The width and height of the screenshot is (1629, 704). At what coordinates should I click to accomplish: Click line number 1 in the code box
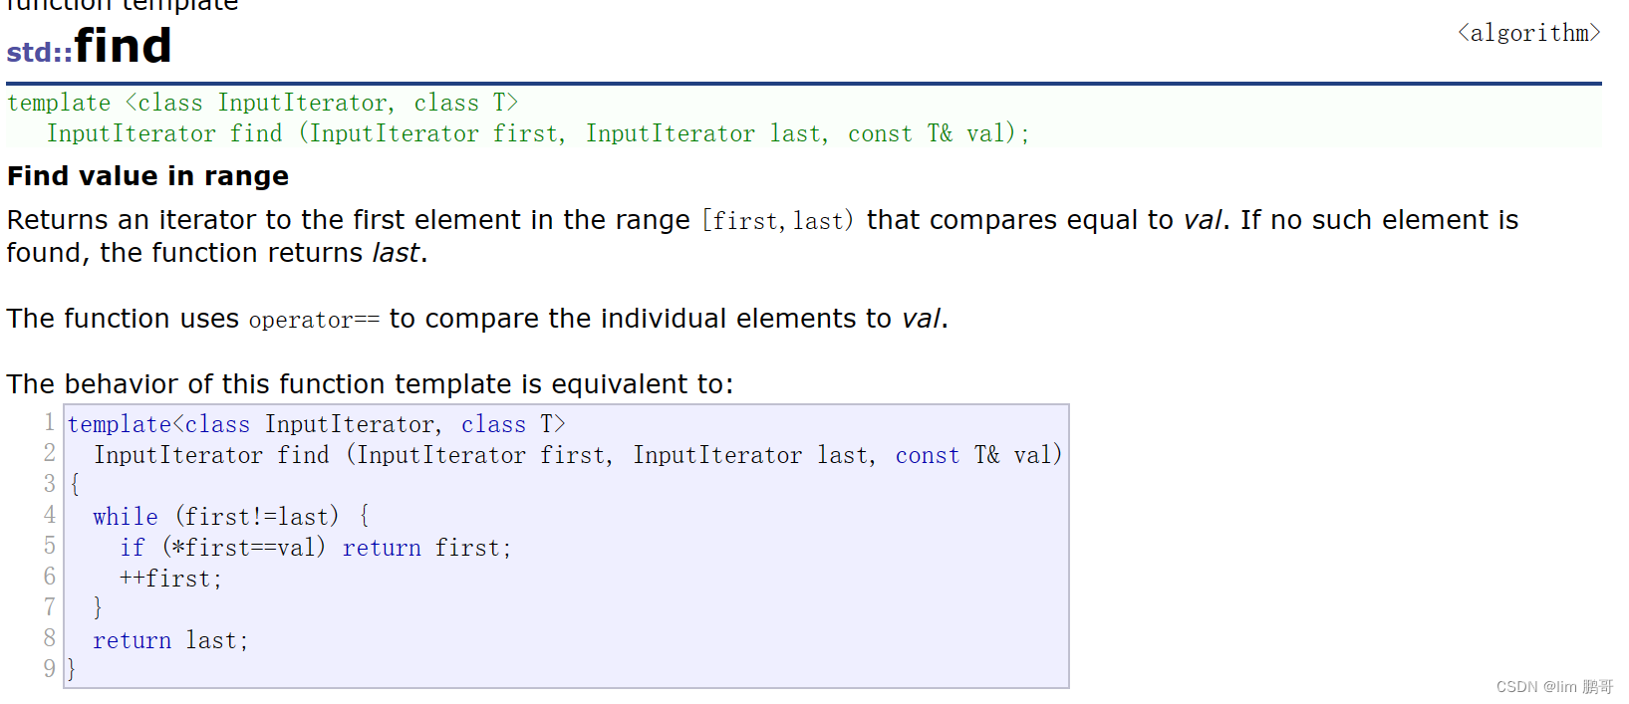(49, 423)
